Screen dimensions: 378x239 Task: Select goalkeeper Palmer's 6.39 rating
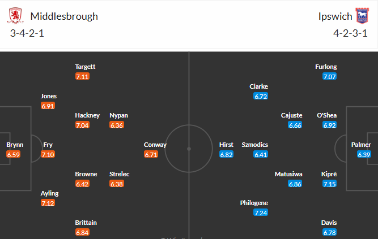click(x=364, y=154)
